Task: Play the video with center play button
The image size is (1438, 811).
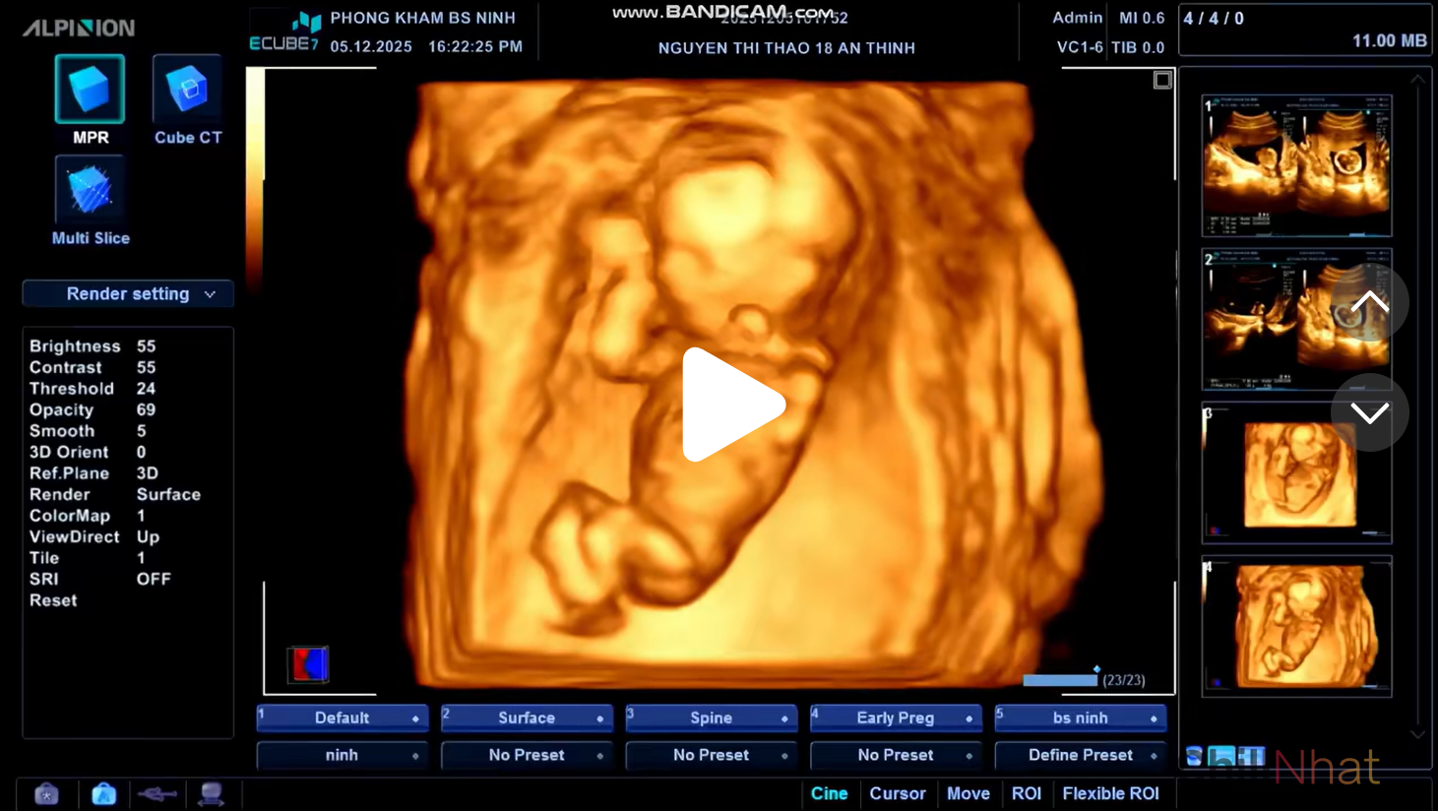Action: [731, 405]
